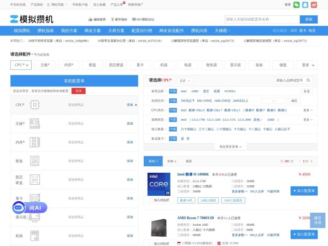Viewport: 328px width, 246px height.
Task: Click the motherboard icon in config list
Action: point(35,124)
